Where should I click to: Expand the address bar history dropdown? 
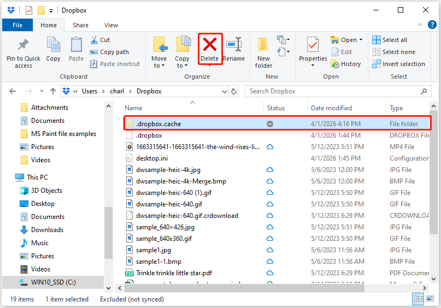[225, 91]
